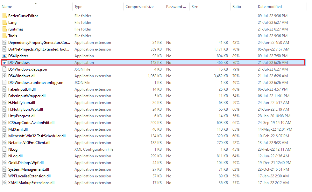Select XAMLMarkupExtensions.dll file name
Viewport: 312px width, 192px height.
click(32, 183)
